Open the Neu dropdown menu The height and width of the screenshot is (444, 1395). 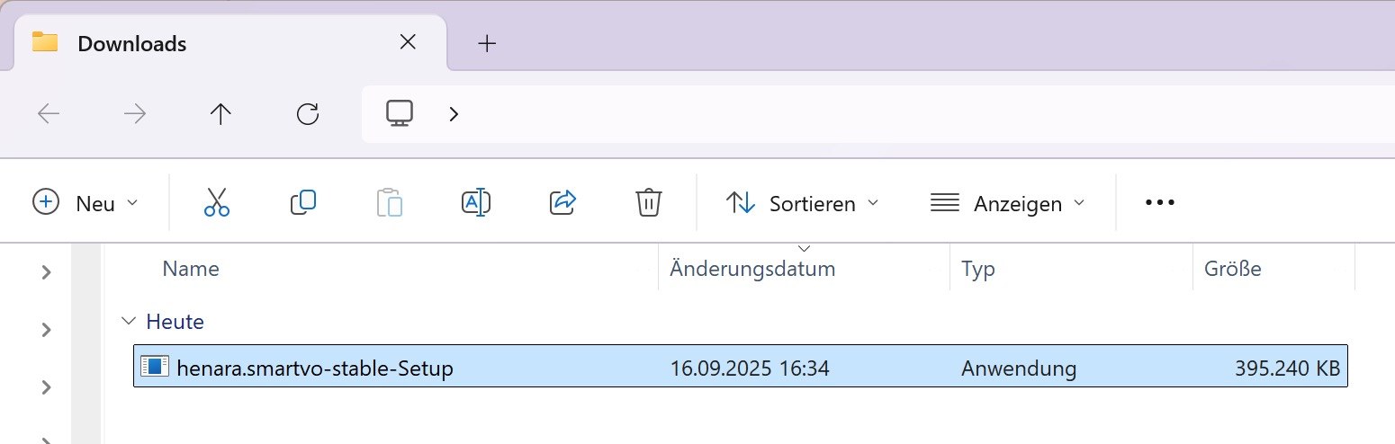[x=86, y=203]
